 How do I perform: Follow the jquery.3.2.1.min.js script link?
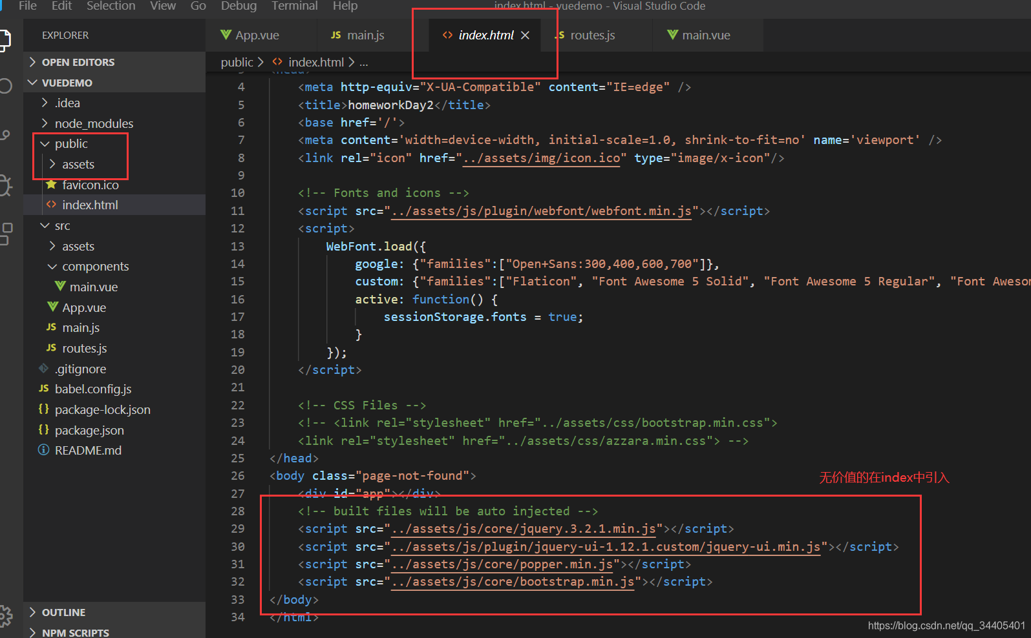tap(524, 529)
